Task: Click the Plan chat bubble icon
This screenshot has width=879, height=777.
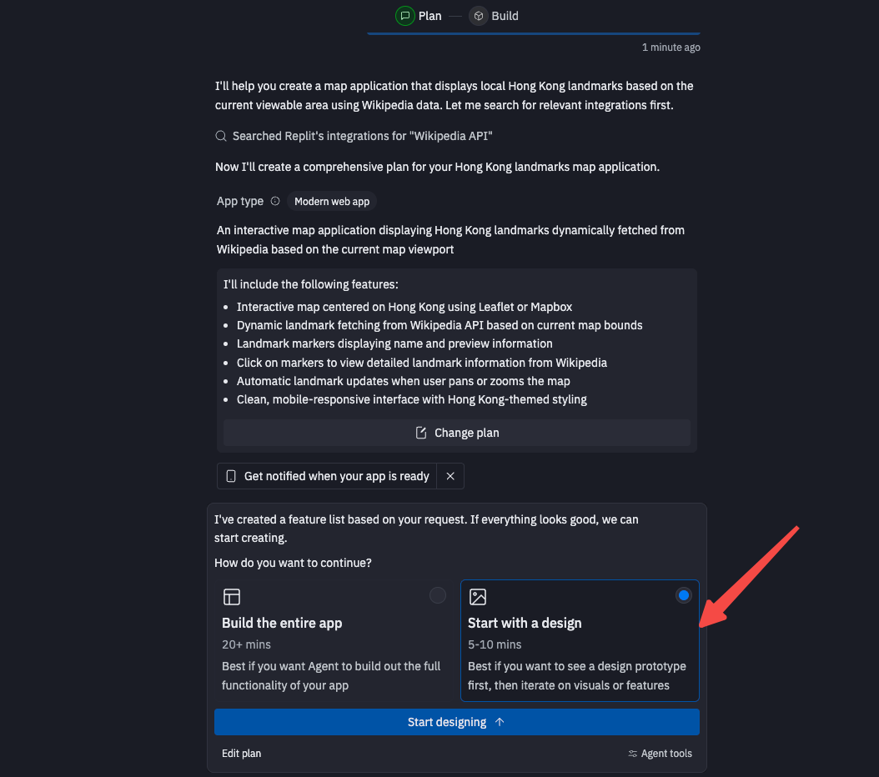Action: [405, 16]
